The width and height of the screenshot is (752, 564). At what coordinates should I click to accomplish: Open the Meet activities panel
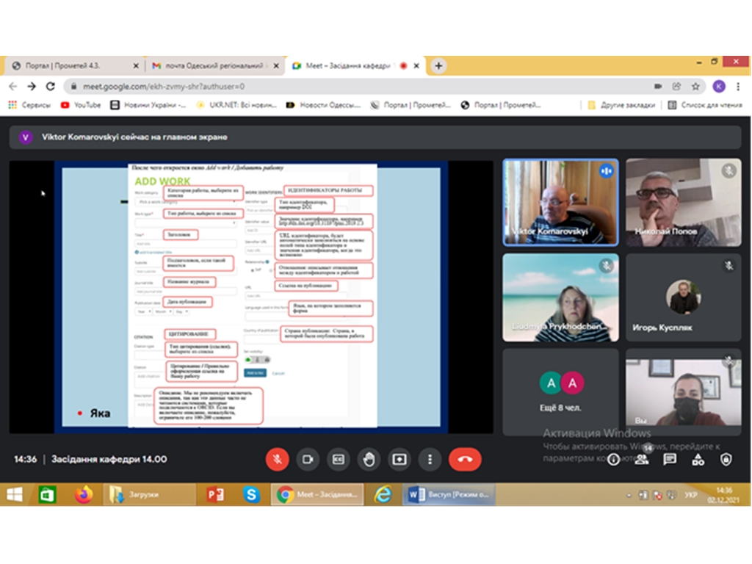[698, 460]
